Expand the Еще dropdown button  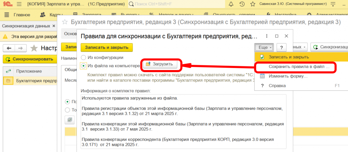click(x=264, y=47)
